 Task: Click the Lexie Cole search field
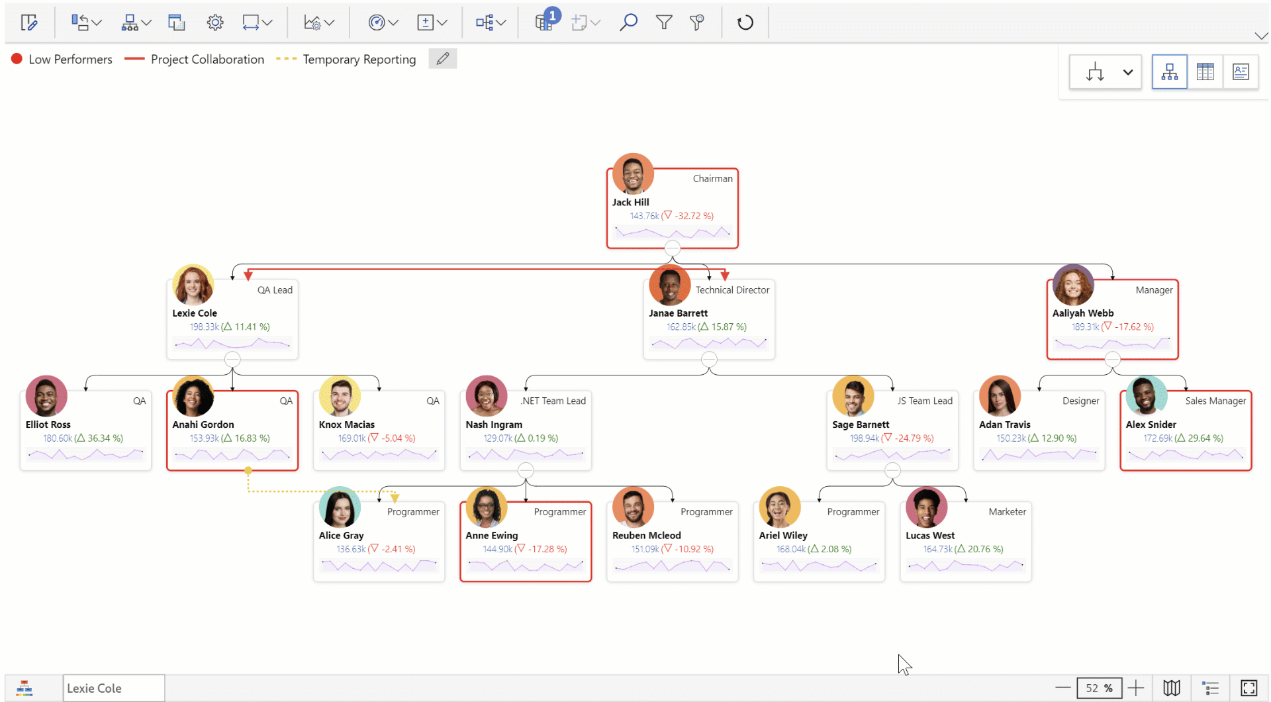pyautogui.click(x=114, y=688)
